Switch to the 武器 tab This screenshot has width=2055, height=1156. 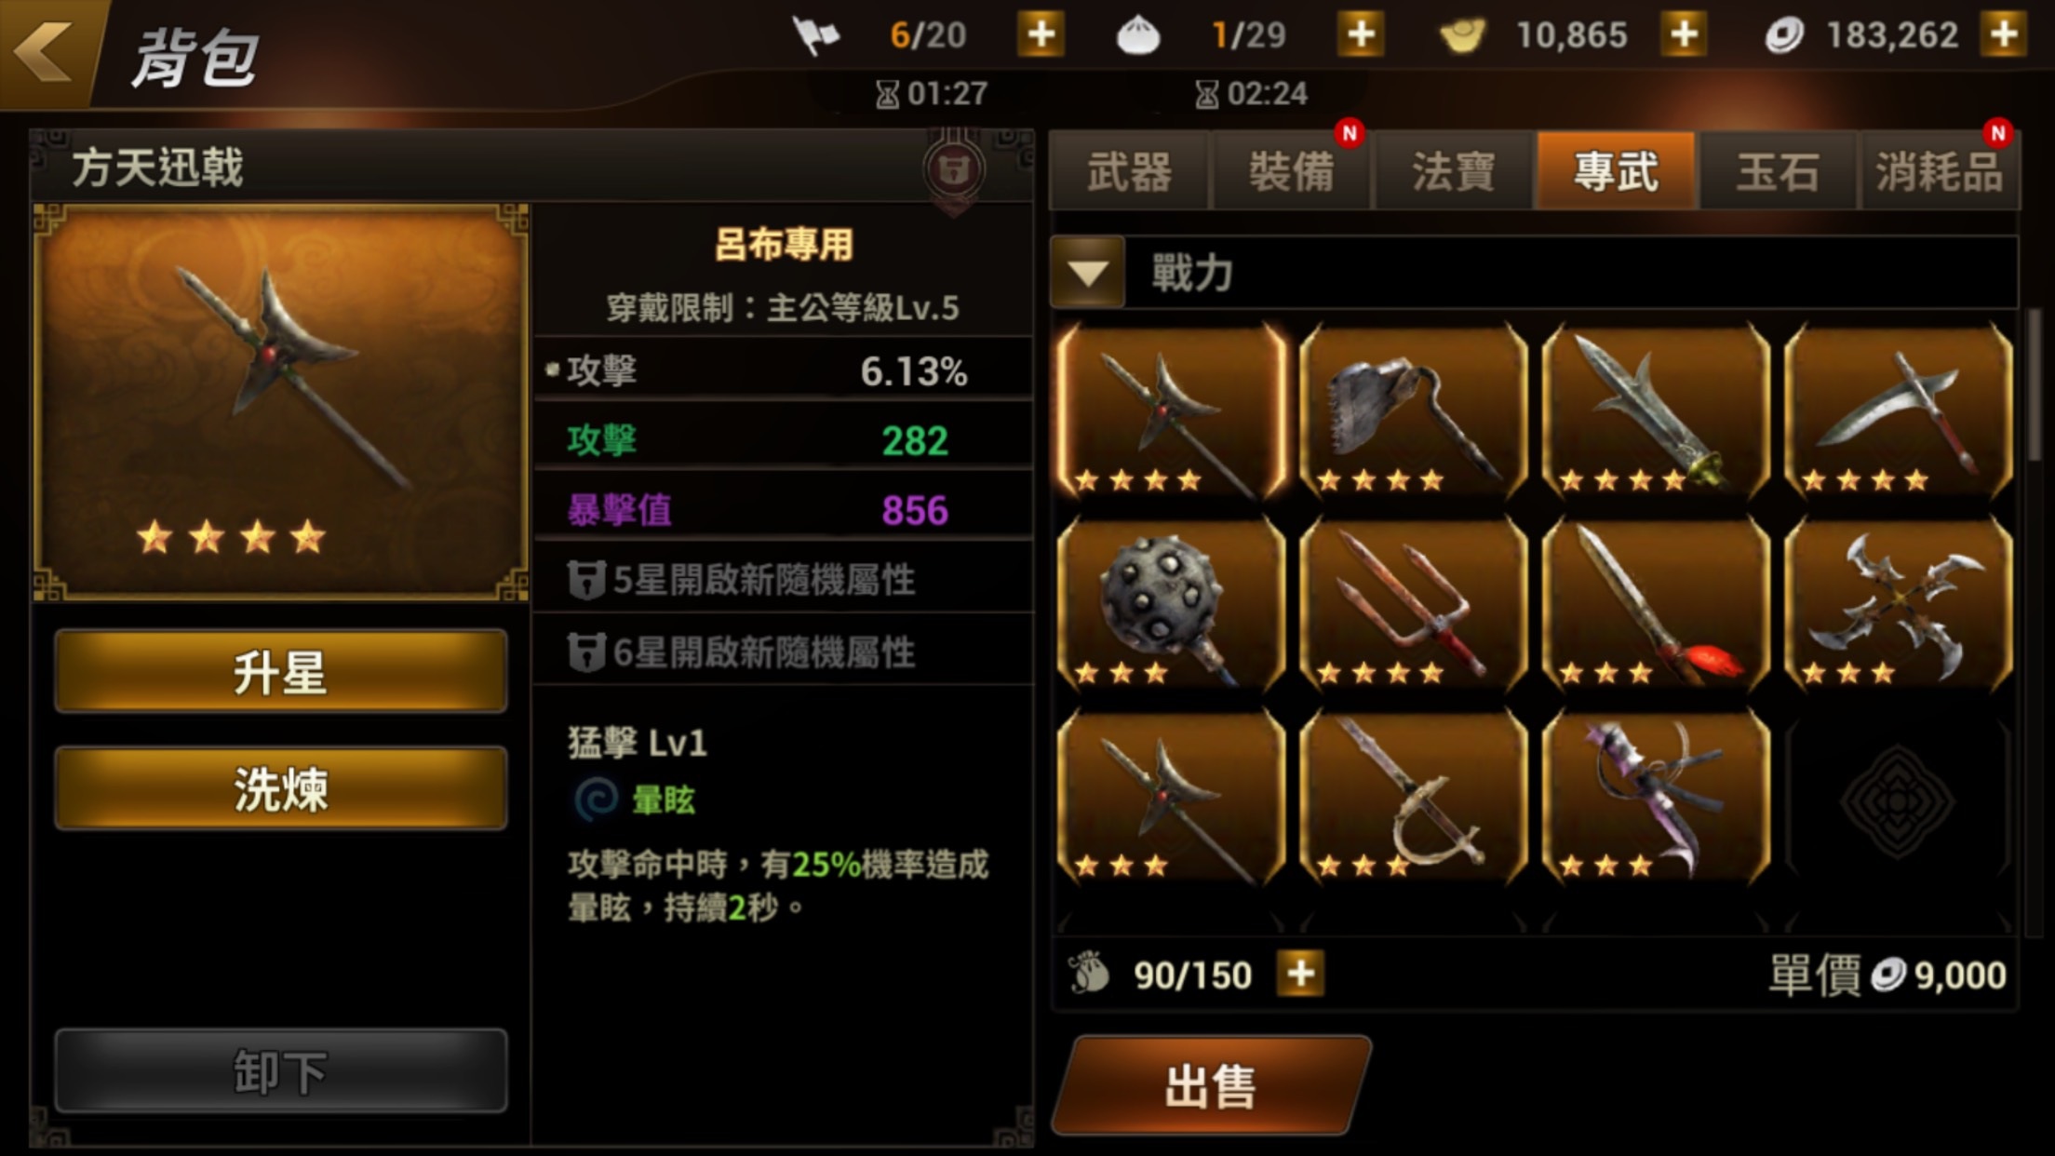[x=1129, y=171]
